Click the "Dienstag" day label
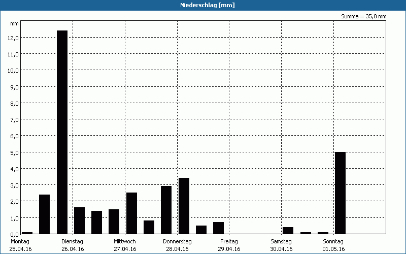Image resolution: width=406 pixels, height=254 pixels. pyautogui.click(x=72, y=242)
